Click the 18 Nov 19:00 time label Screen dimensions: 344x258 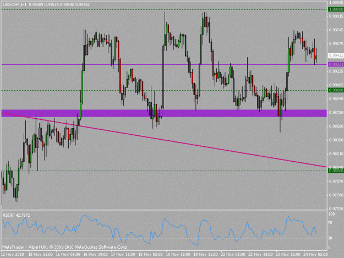(178, 254)
